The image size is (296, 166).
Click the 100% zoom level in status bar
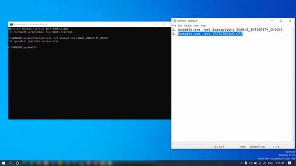click(243, 147)
